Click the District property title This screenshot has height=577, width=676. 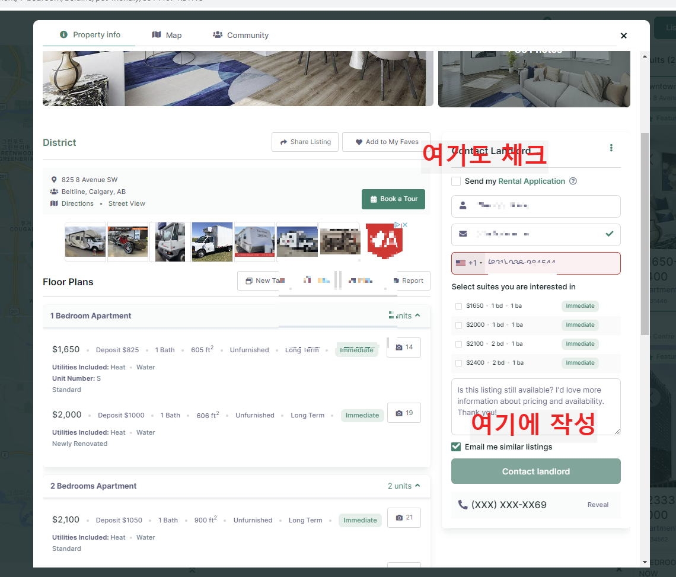coord(59,143)
